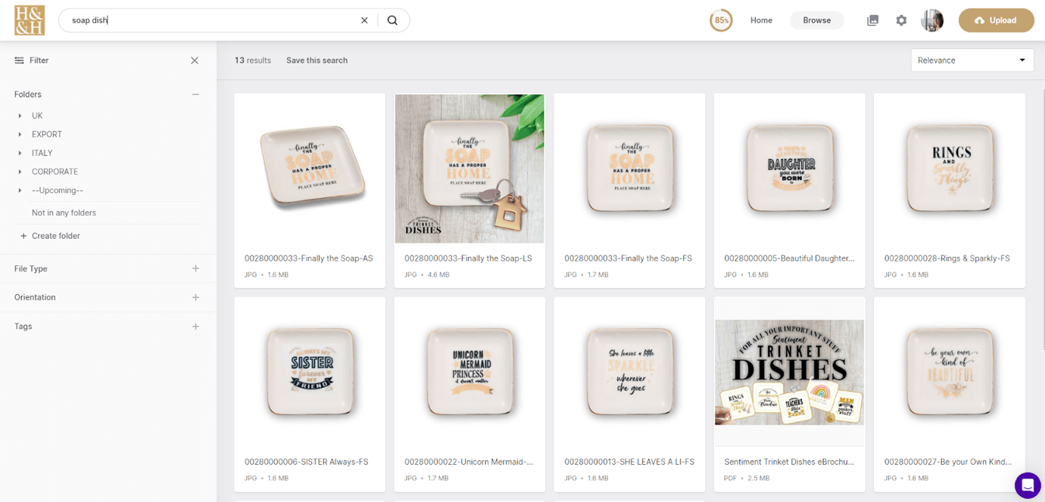Viewport: 1045px width, 502px height.
Task: Open Unicorn Mermaid dish thumbnail
Action: 469,372
